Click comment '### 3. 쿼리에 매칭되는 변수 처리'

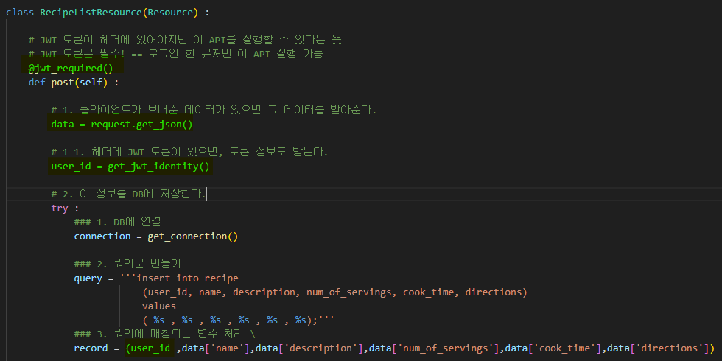(165, 334)
